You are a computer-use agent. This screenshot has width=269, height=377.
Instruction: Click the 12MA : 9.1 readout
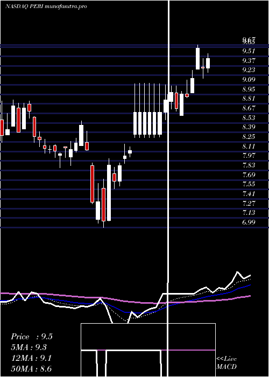[31, 358]
